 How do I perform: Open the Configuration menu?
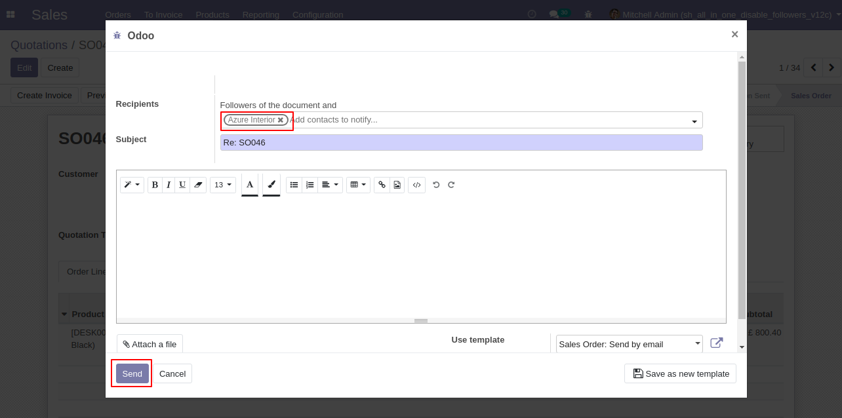318,14
